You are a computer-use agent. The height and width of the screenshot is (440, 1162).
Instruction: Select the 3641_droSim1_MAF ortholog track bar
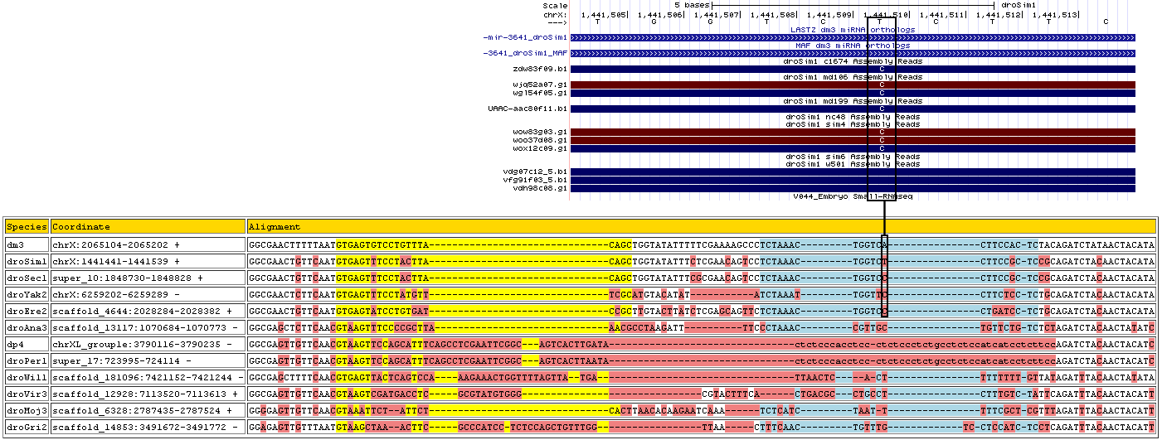[x=853, y=54]
